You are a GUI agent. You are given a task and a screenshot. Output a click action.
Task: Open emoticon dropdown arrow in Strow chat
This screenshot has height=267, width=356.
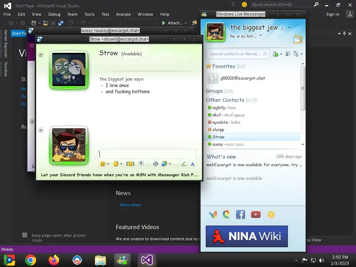click(x=108, y=164)
